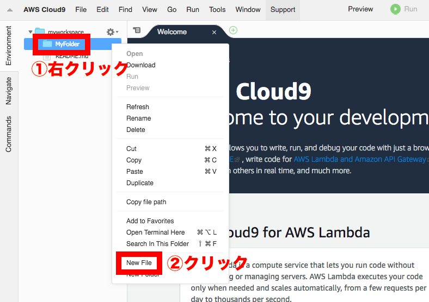Open the Find menu

tap(125, 10)
